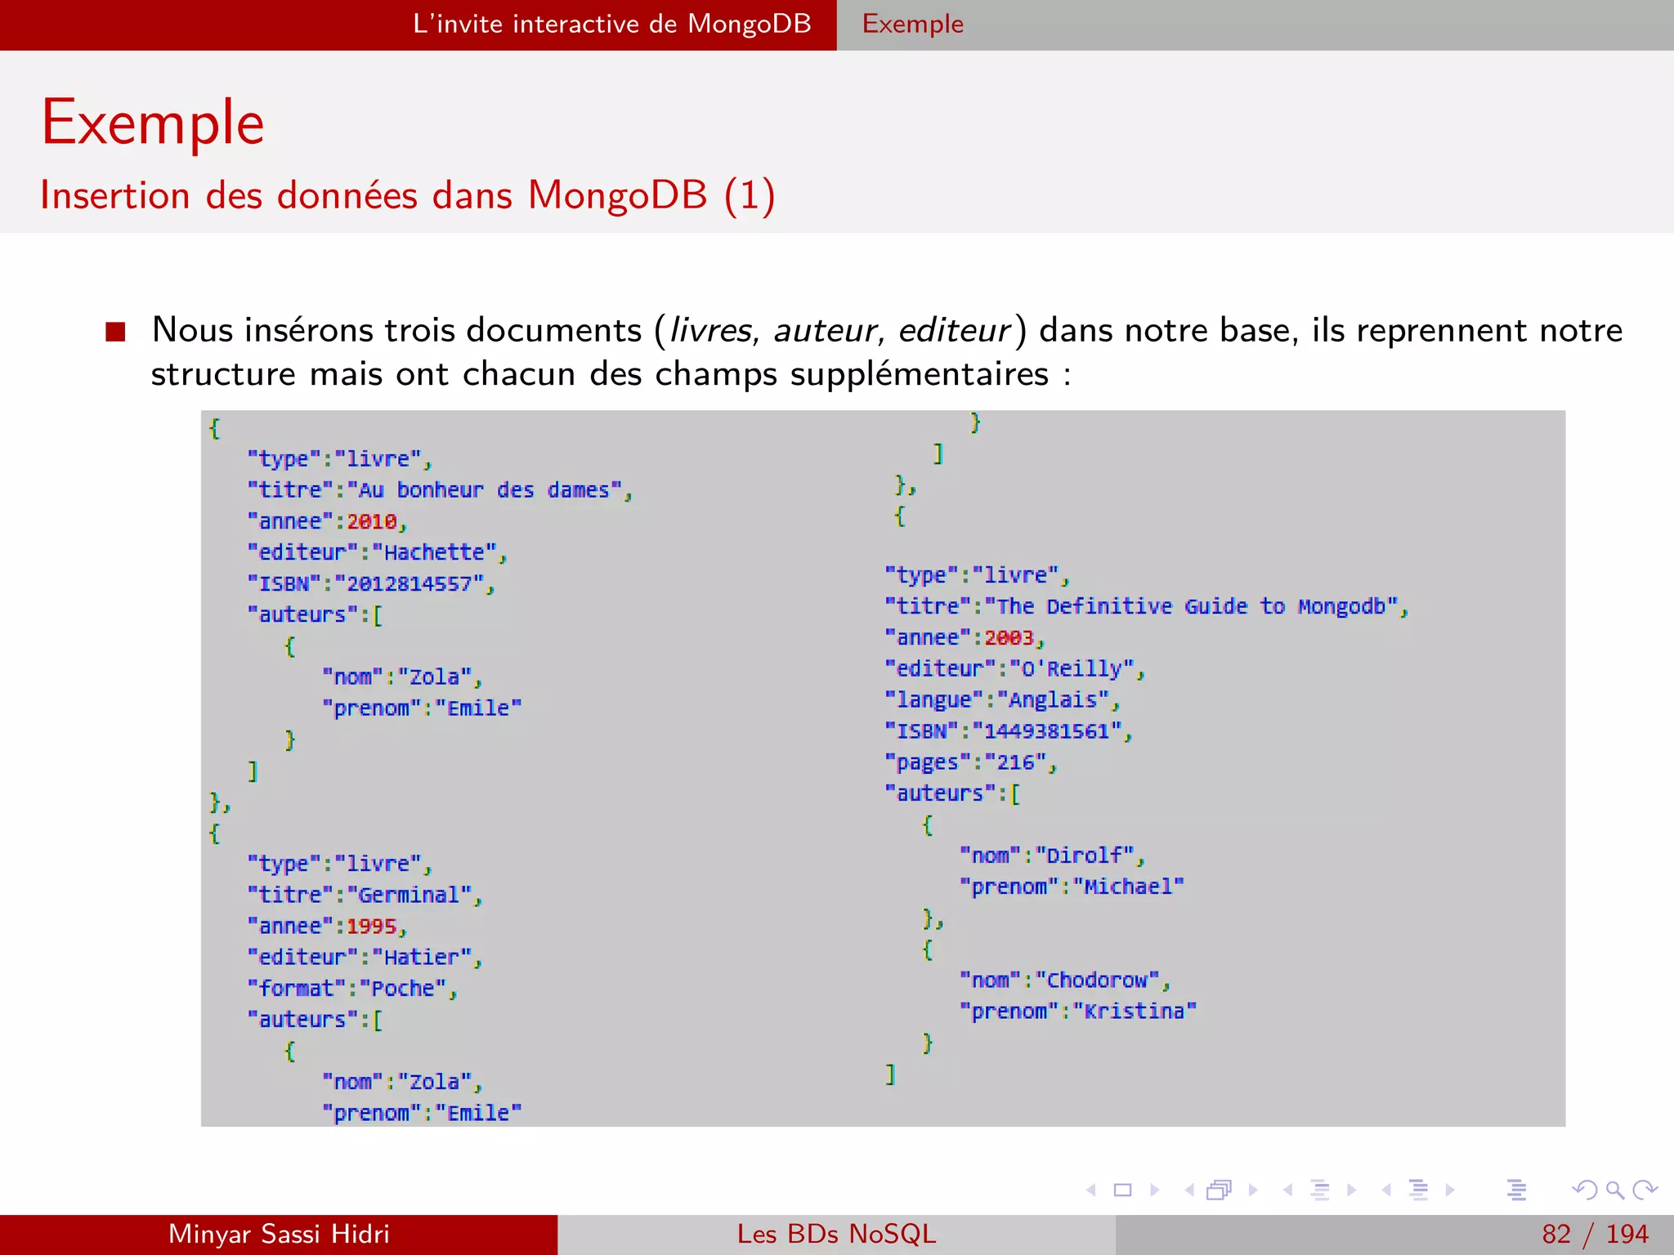Viewport: 1674px width, 1255px height.
Task: Click the stacked frames navigation icon
Action: click(x=1219, y=1190)
